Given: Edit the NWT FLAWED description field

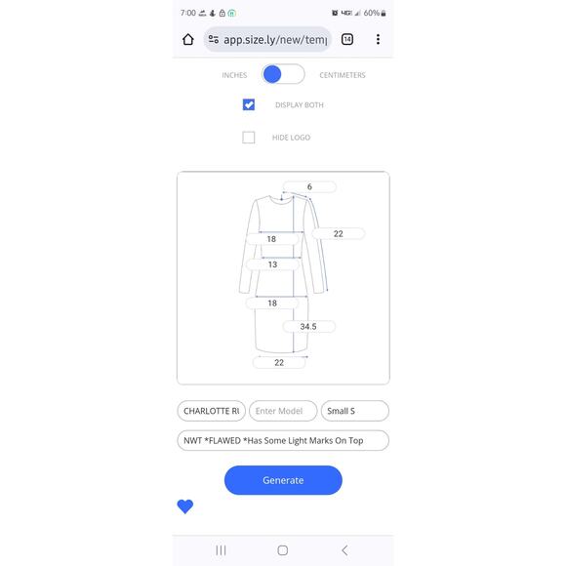Looking at the screenshot, I should pos(283,440).
